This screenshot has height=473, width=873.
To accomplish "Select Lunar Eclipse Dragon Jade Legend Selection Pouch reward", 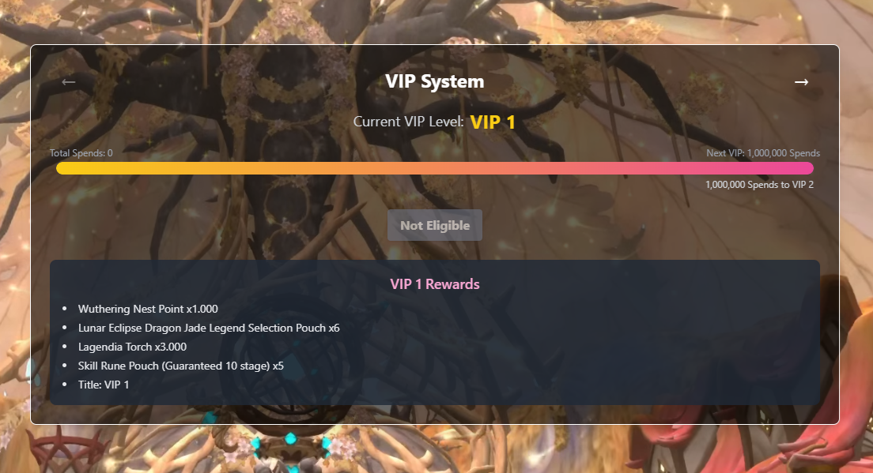I will click(209, 328).
